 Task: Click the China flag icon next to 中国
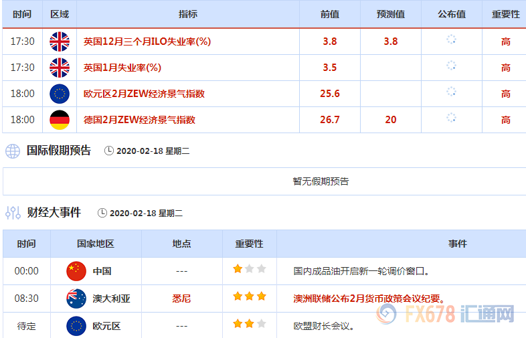(76, 271)
